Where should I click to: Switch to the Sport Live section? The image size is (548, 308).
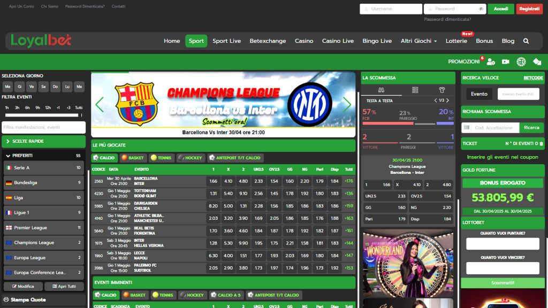coord(227,41)
